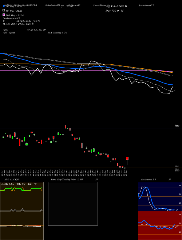Click the blue 20 Day legend swatch
Image resolution: width=182 pixels, height=240 pixels.
pos(4,6)
